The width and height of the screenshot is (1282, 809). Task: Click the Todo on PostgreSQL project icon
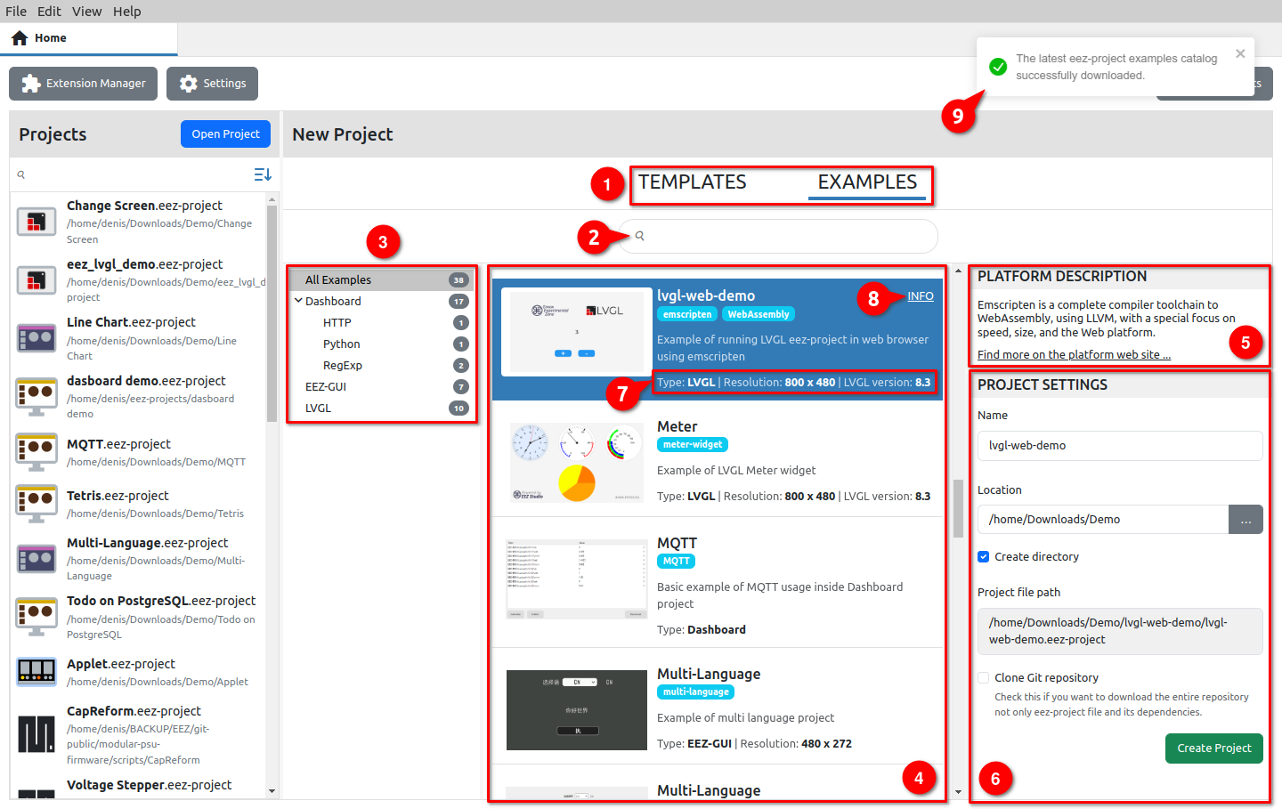click(x=37, y=618)
